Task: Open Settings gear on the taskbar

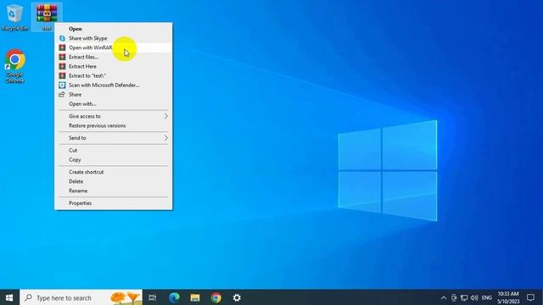Action: point(237,297)
